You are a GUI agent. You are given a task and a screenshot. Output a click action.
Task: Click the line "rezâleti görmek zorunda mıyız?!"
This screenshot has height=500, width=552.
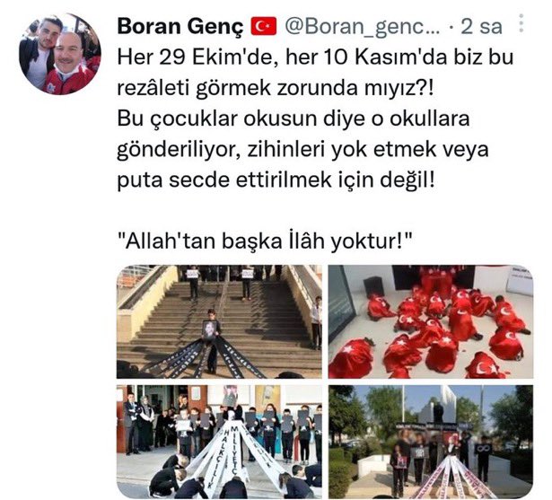[276, 89]
